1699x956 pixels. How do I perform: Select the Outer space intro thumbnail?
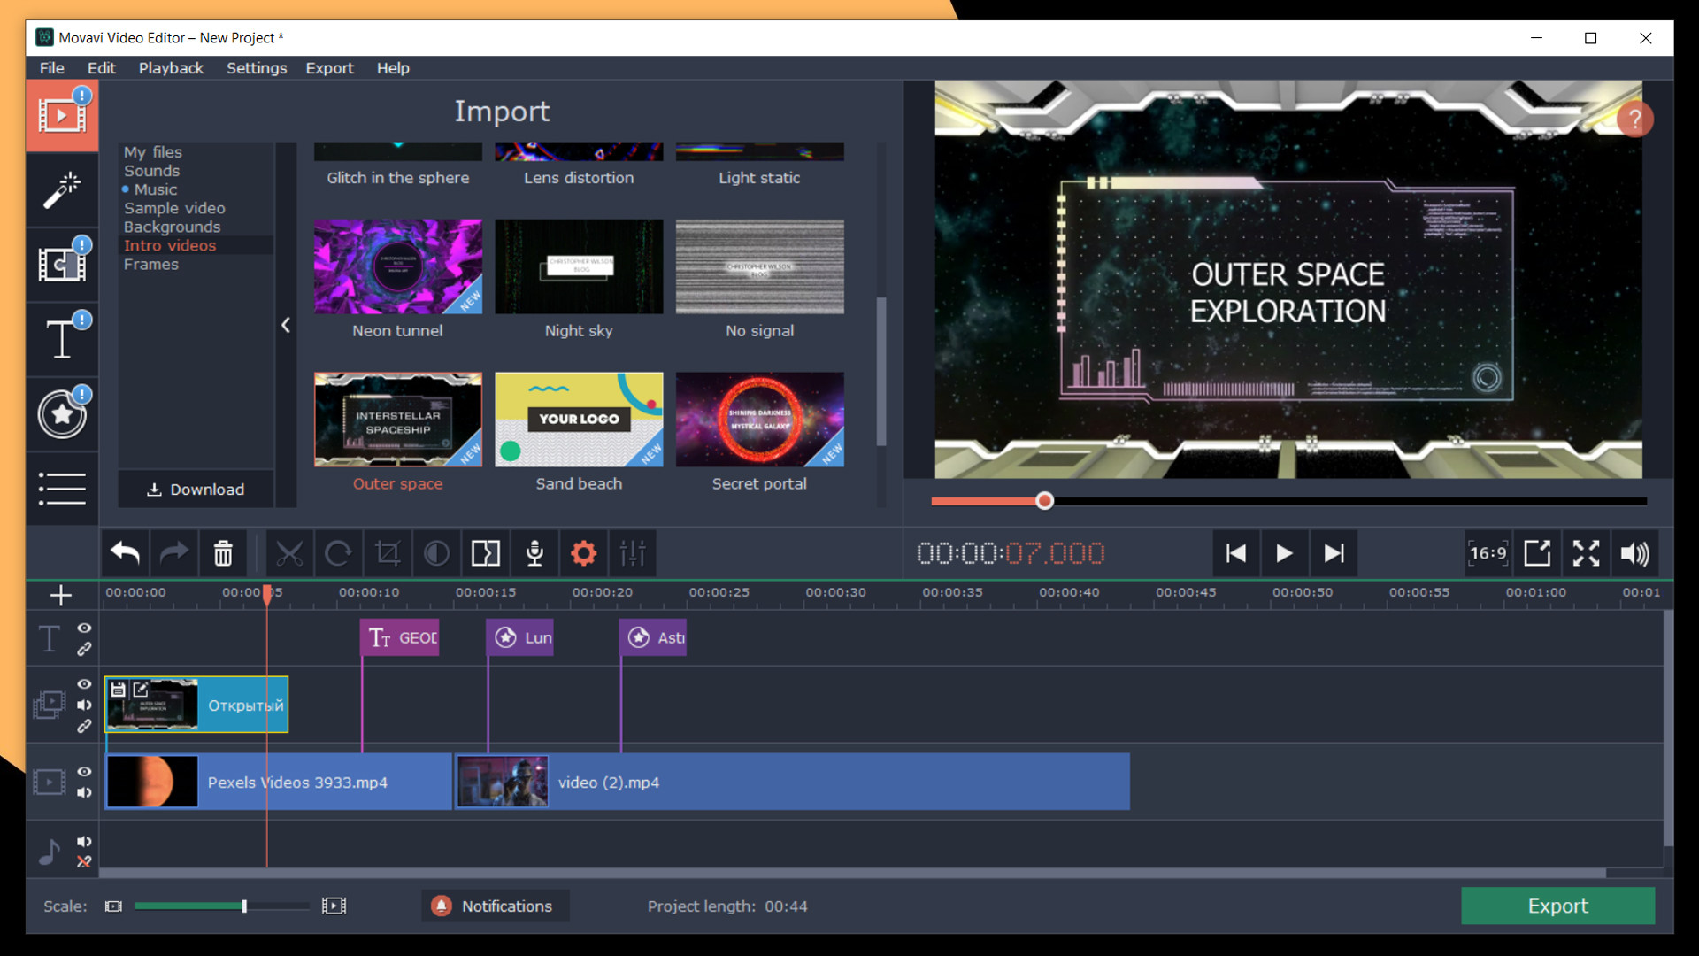click(x=397, y=420)
